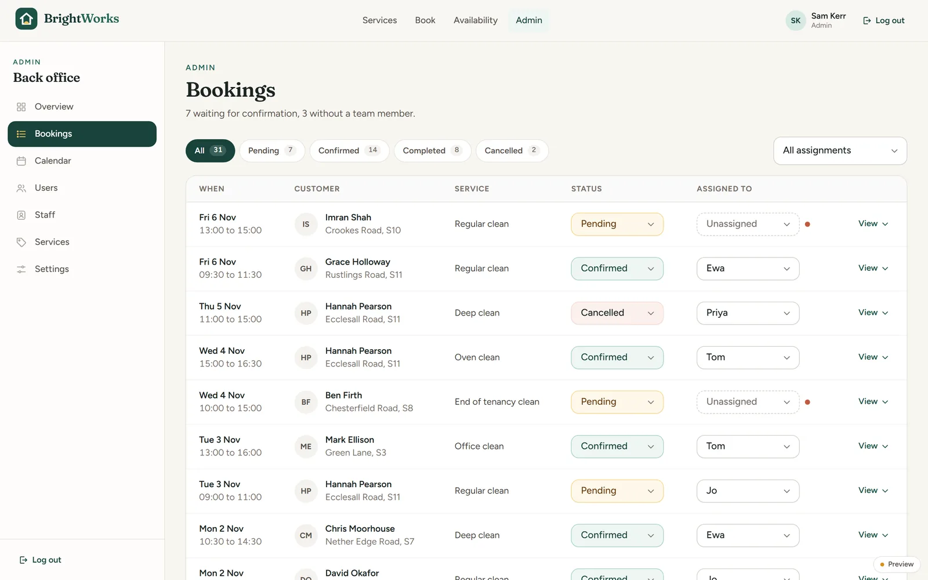Click the Crookes Road, S10 address text
This screenshot has height=580, width=928.
pyautogui.click(x=363, y=231)
